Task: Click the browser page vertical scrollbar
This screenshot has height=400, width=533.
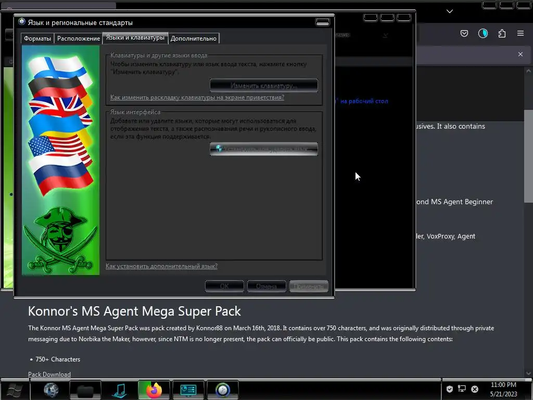Action: coord(529,156)
